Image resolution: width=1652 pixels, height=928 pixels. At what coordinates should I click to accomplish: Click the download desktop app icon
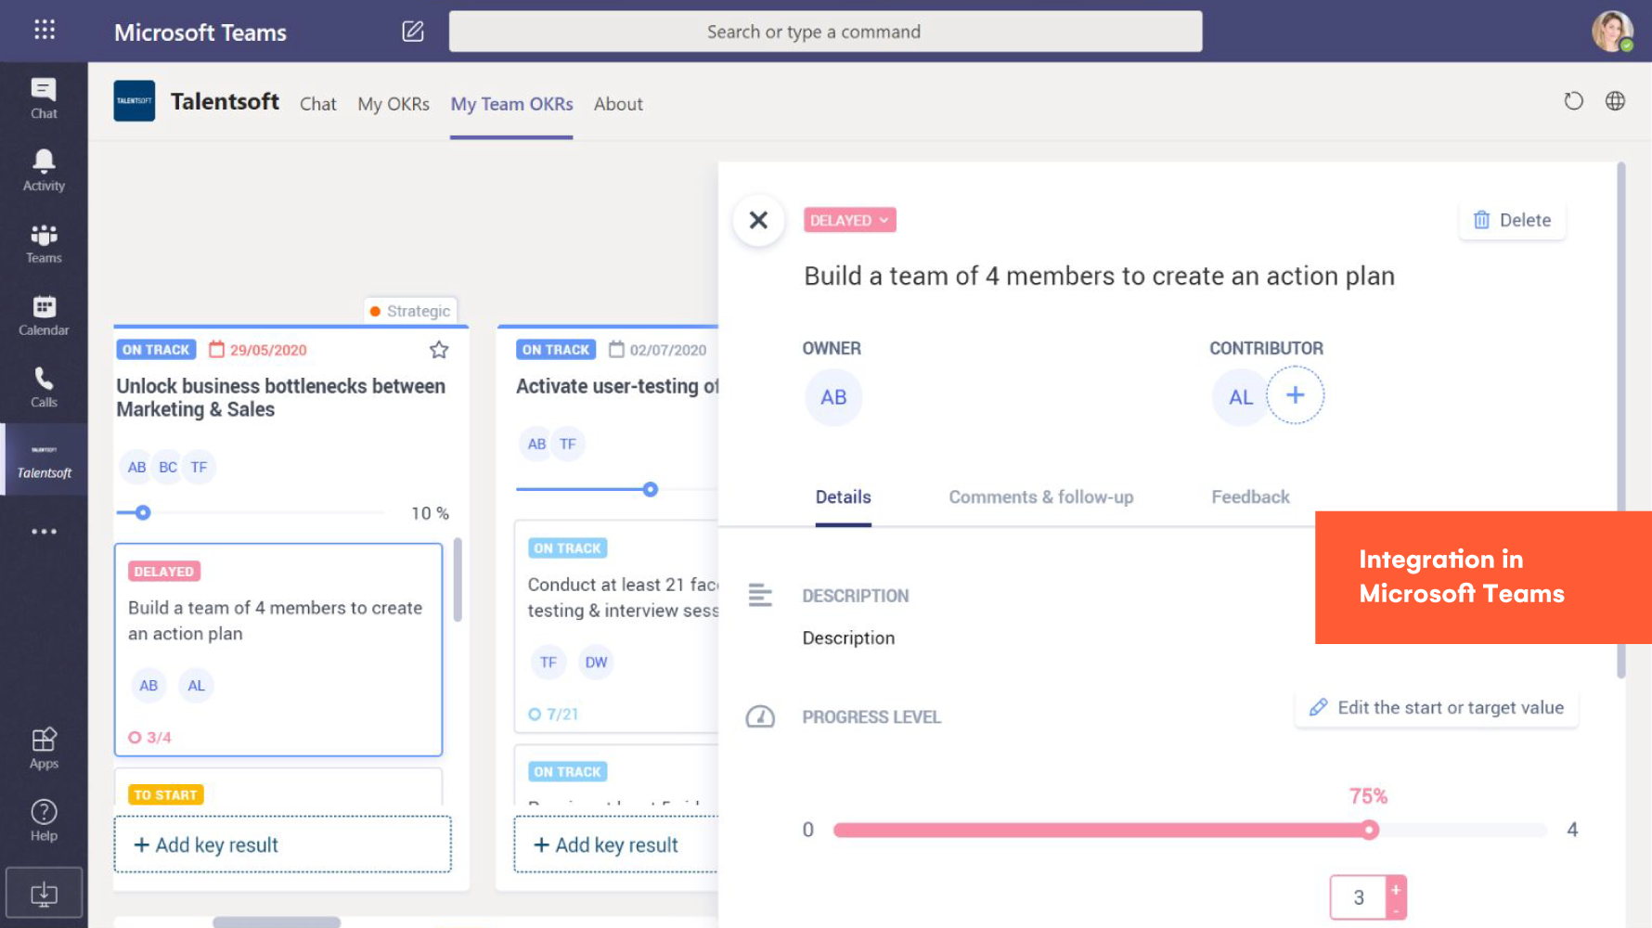point(44,893)
